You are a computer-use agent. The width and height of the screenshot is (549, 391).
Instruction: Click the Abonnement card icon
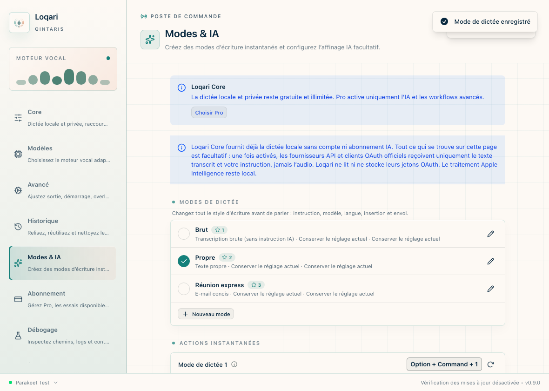pos(18,299)
